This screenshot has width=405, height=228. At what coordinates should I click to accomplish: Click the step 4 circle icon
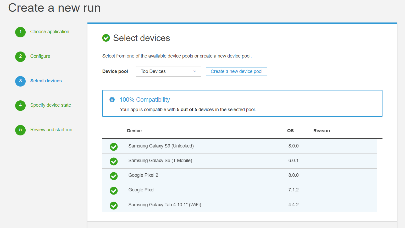pyautogui.click(x=20, y=105)
